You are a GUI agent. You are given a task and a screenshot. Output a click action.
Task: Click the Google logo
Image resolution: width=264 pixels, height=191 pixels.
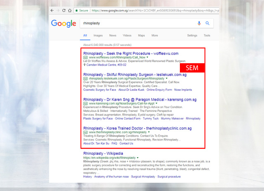tap(64, 24)
